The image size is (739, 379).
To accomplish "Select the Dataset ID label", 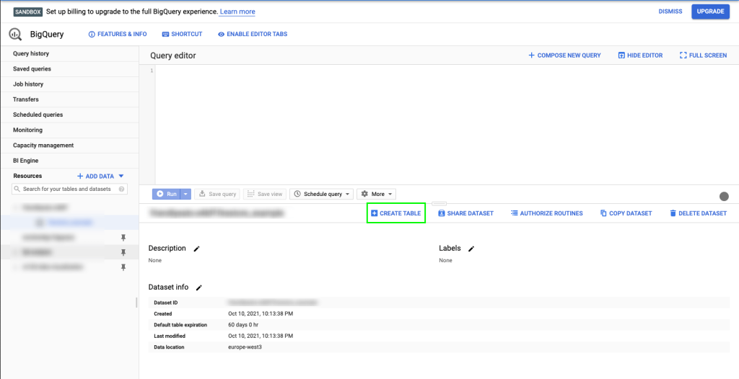I will click(x=165, y=302).
